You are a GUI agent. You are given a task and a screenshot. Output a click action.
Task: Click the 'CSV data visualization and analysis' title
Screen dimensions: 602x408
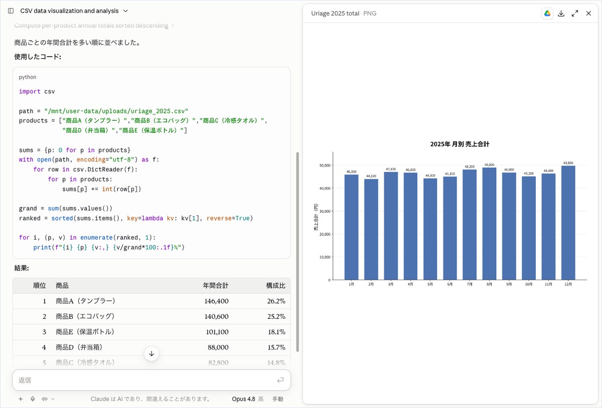click(69, 11)
